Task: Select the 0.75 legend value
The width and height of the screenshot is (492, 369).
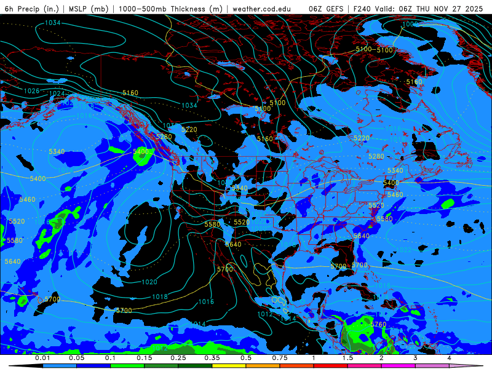Action: (x=280, y=358)
